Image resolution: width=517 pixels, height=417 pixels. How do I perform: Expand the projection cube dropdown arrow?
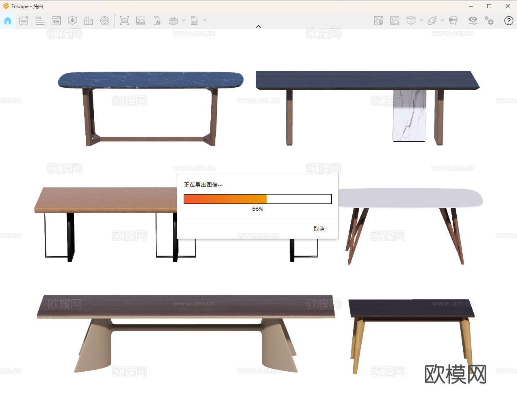point(422,20)
